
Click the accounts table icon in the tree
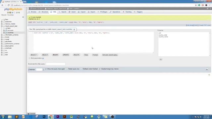pos(6,30)
